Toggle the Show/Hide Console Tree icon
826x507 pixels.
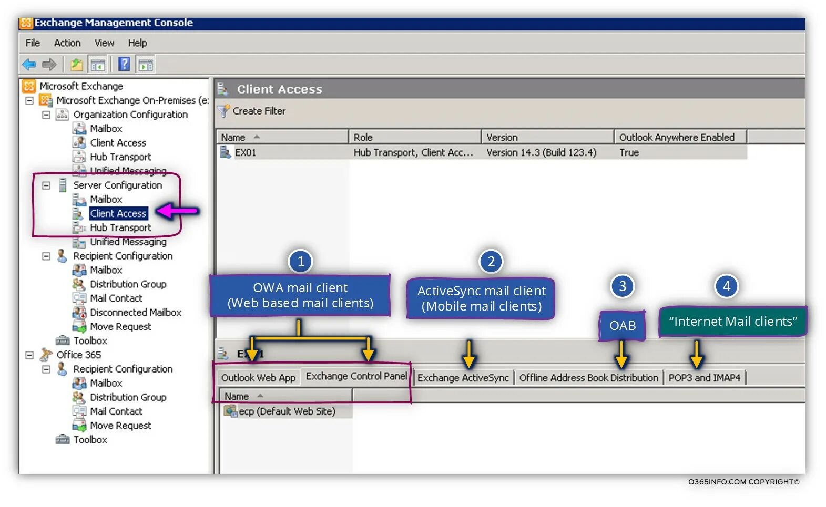tap(97, 65)
